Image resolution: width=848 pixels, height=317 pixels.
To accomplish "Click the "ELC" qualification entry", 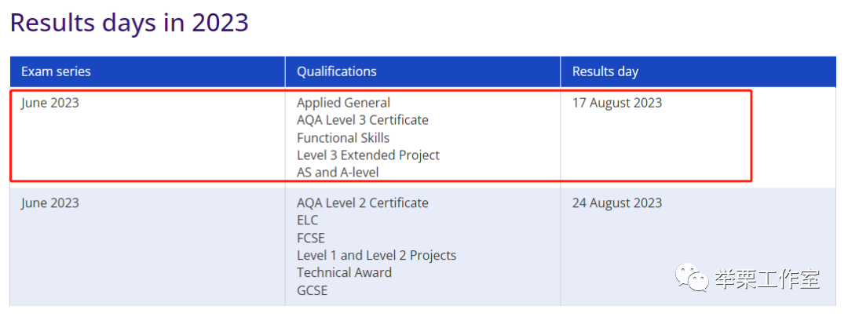I will pyautogui.click(x=307, y=220).
